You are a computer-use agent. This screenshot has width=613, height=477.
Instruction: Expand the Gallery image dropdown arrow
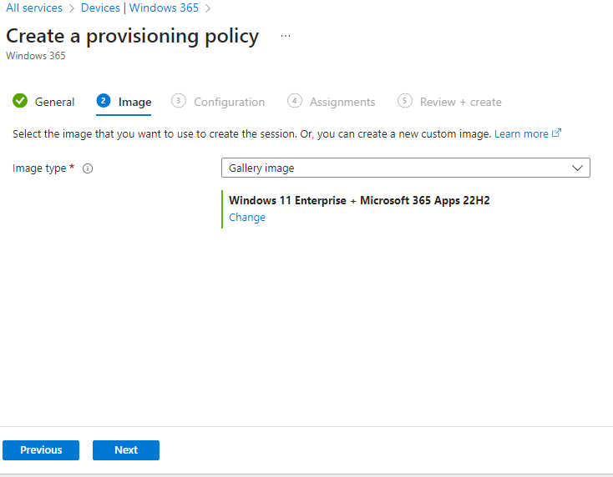point(577,168)
